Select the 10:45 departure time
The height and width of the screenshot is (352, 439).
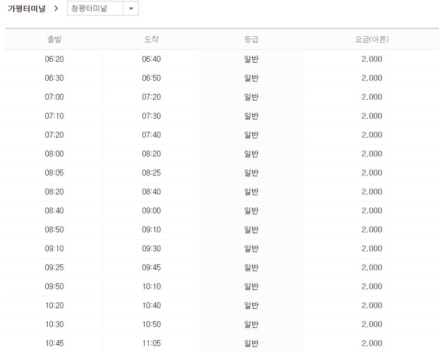click(x=55, y=343)
